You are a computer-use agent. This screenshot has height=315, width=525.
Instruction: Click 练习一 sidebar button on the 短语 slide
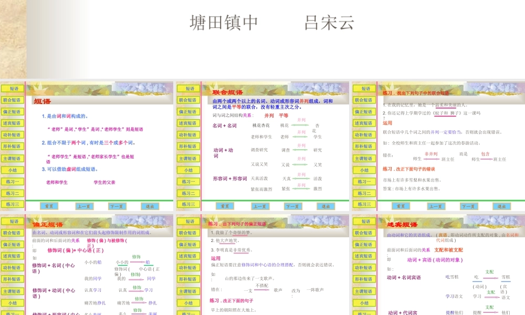tap(13, 182)
